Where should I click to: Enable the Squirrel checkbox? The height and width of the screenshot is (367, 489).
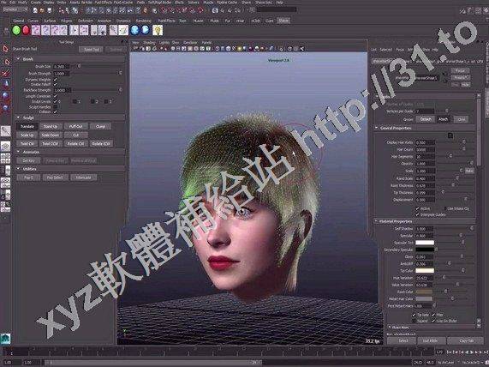click(x=414, y=321)
